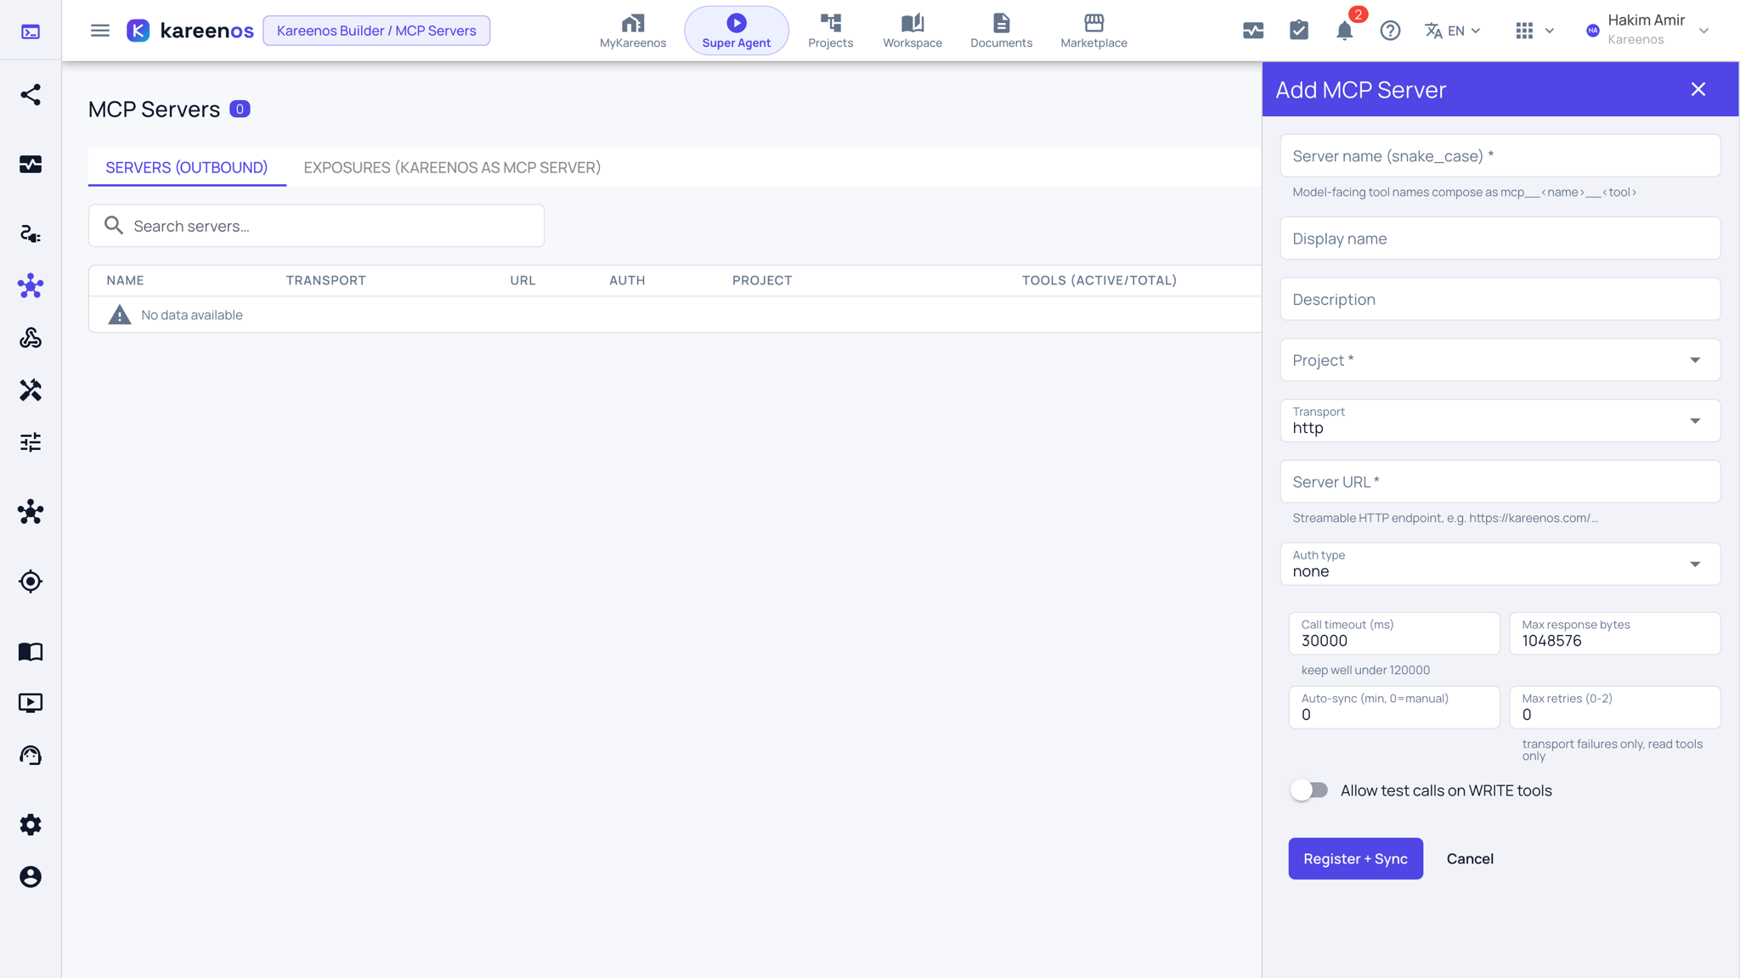
Task: Click the NAME column header
Action: point(125,280)
